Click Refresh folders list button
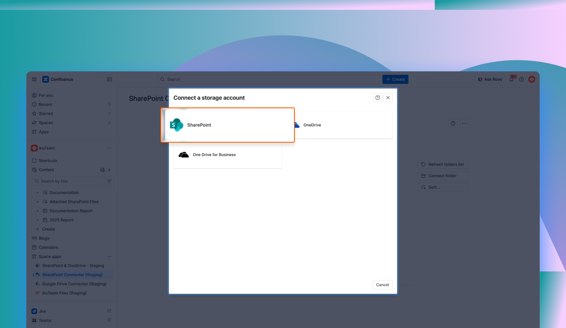This screenshot has width=566, height=328. 443,164
